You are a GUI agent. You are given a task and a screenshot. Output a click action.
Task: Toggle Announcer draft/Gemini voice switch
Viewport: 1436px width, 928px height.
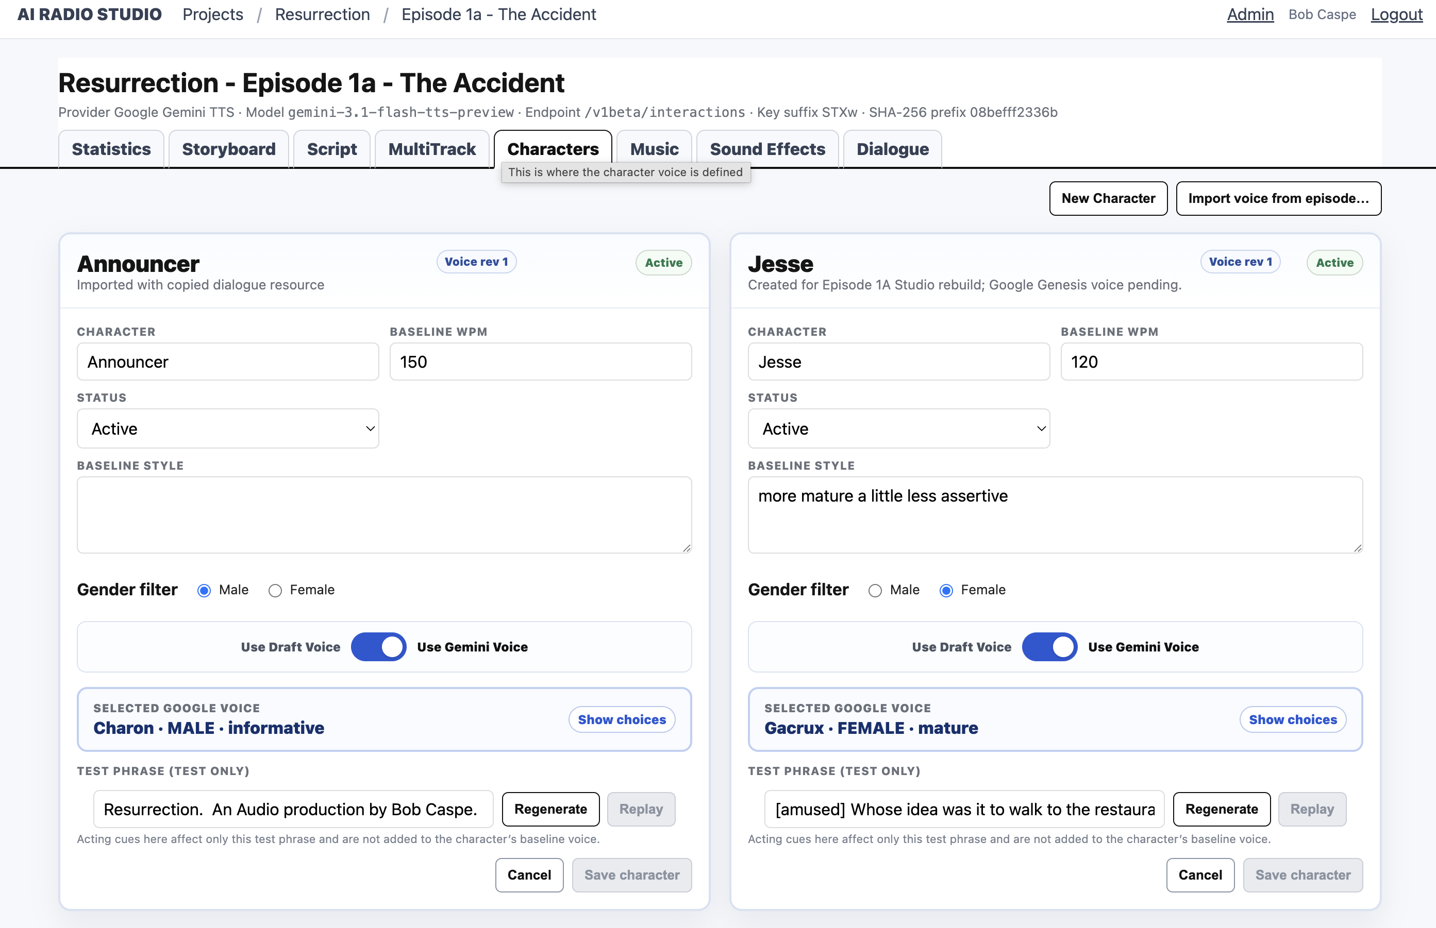pos(378,647)
